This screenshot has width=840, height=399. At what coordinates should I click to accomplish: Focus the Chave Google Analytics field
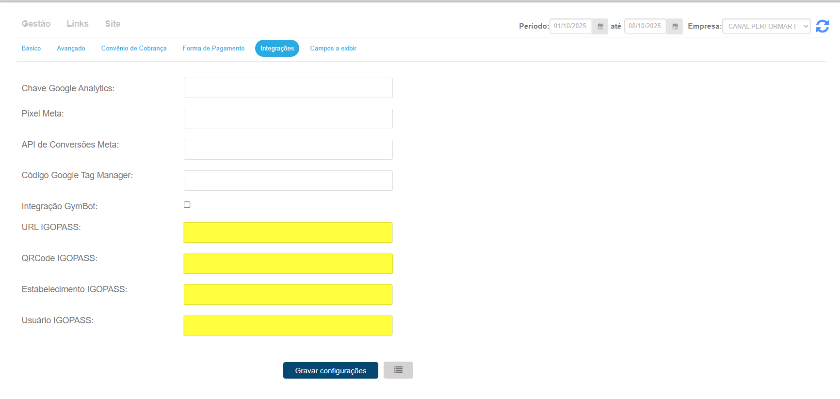(288, 88)
